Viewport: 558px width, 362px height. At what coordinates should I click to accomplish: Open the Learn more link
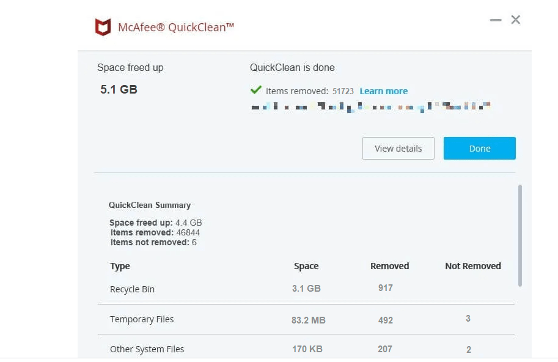tap(383, 91)
